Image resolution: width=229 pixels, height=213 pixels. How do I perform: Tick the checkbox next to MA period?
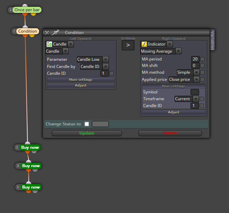tap(202, 59)
